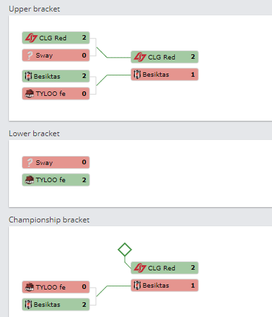Click the Lower bracket heading
The width and height of the screenshot is (272, 317).
pos(34,134)
